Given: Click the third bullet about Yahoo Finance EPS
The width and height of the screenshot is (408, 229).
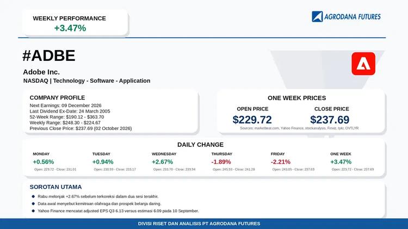Looking at the screenshot, I should coord(118,211).
